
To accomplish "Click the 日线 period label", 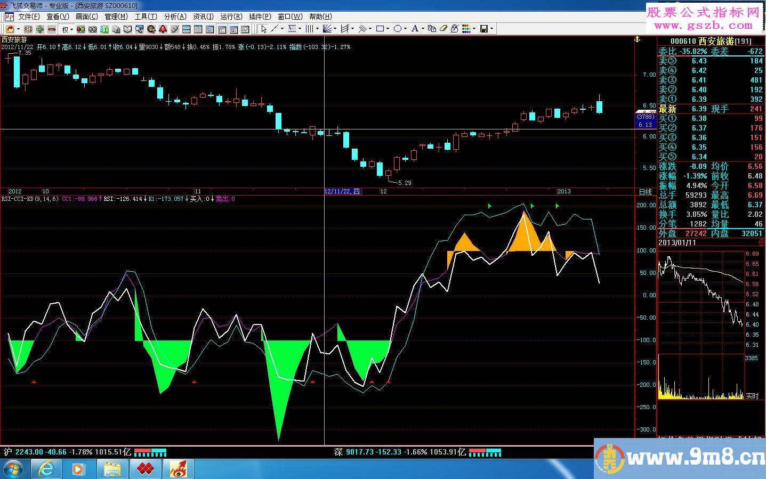I will pyautogui.click(x=645, y=191).
